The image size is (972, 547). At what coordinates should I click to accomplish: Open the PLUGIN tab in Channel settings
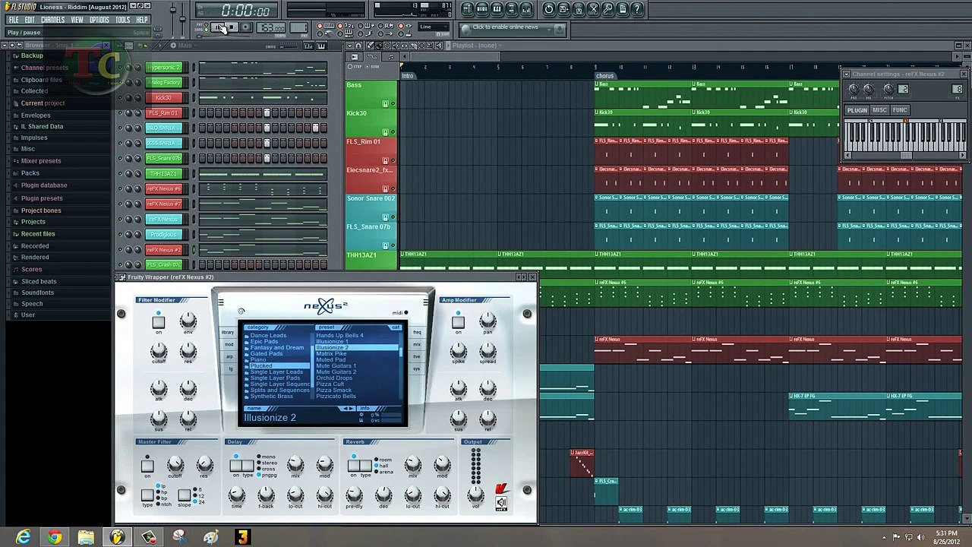click(857, 110)
